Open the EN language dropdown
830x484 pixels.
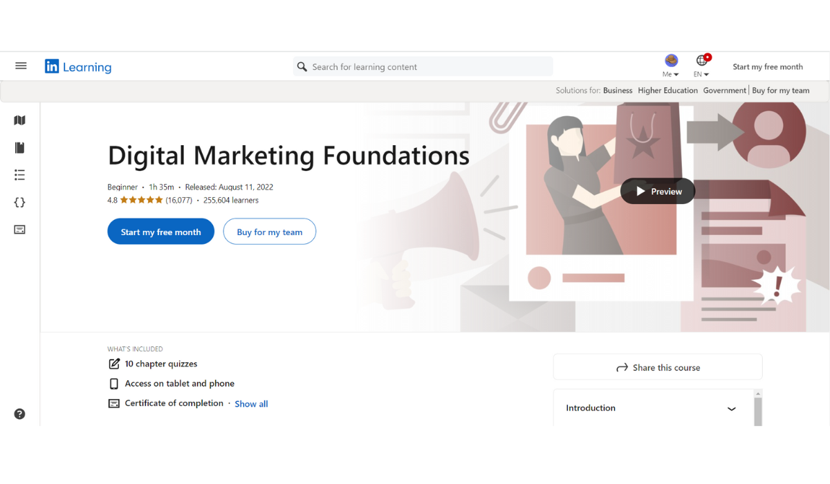(x=701, y=74)
